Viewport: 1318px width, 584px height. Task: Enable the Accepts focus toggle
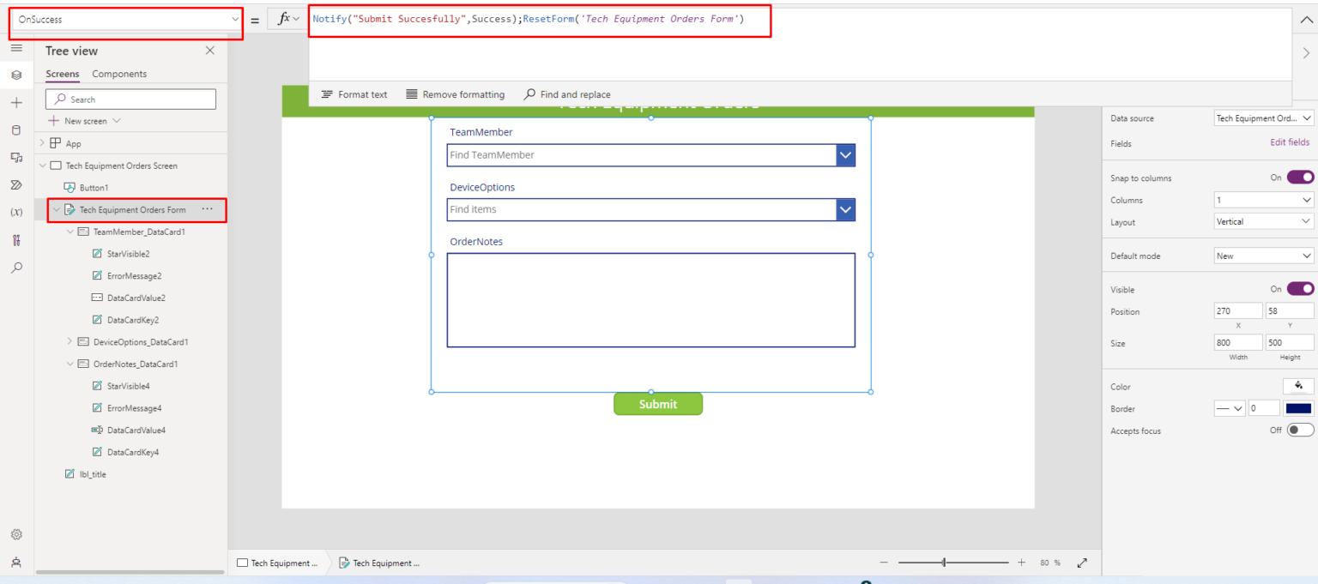pos(1299,430)
